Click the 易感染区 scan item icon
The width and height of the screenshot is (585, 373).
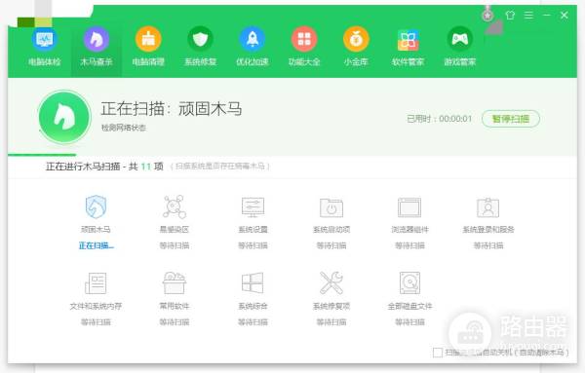[x=175, y=206]
